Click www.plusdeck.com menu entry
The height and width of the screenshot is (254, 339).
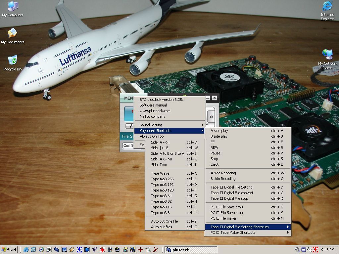pyautogui.click(x=169, y=111)
